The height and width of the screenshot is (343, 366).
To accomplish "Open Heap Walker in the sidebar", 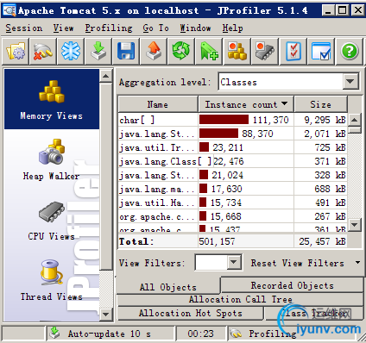I will click(x=52, y=159).
